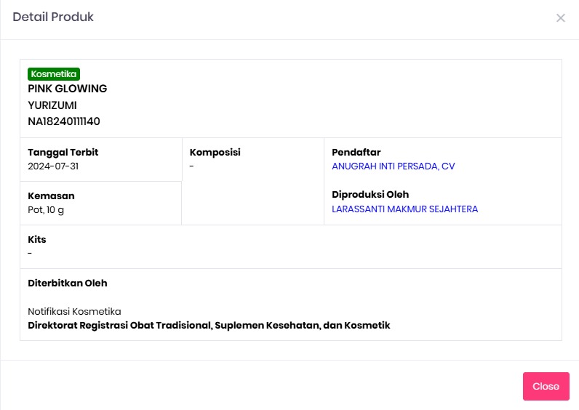Viewport: 579px width, 410px height.
Task: Select the packaging text Pot, 10 g
Action: [46, 210]
